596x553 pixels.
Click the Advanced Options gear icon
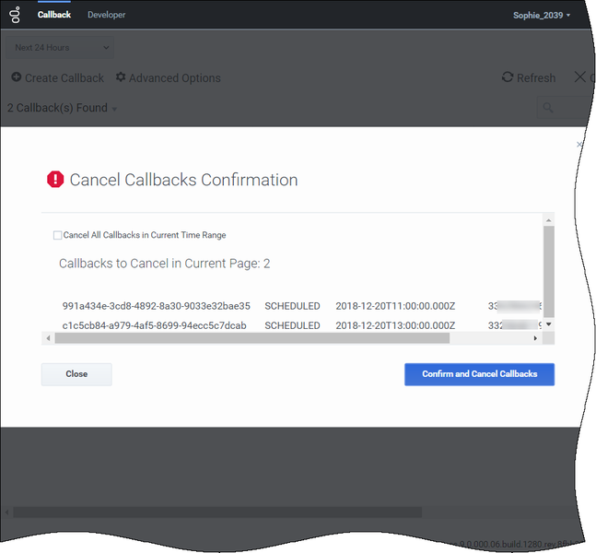tap(121, 76)
